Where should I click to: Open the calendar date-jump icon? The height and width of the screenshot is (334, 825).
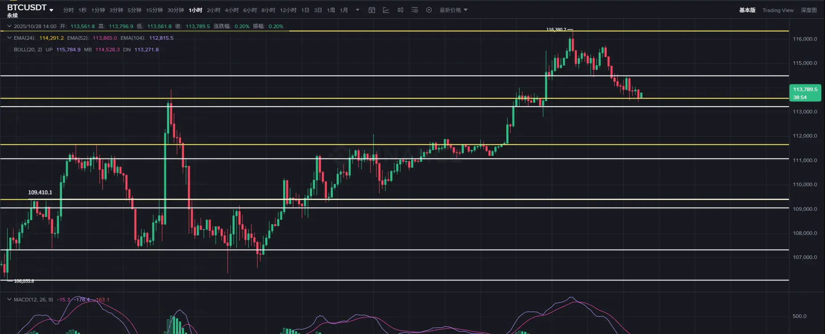[x=372, y=10]
